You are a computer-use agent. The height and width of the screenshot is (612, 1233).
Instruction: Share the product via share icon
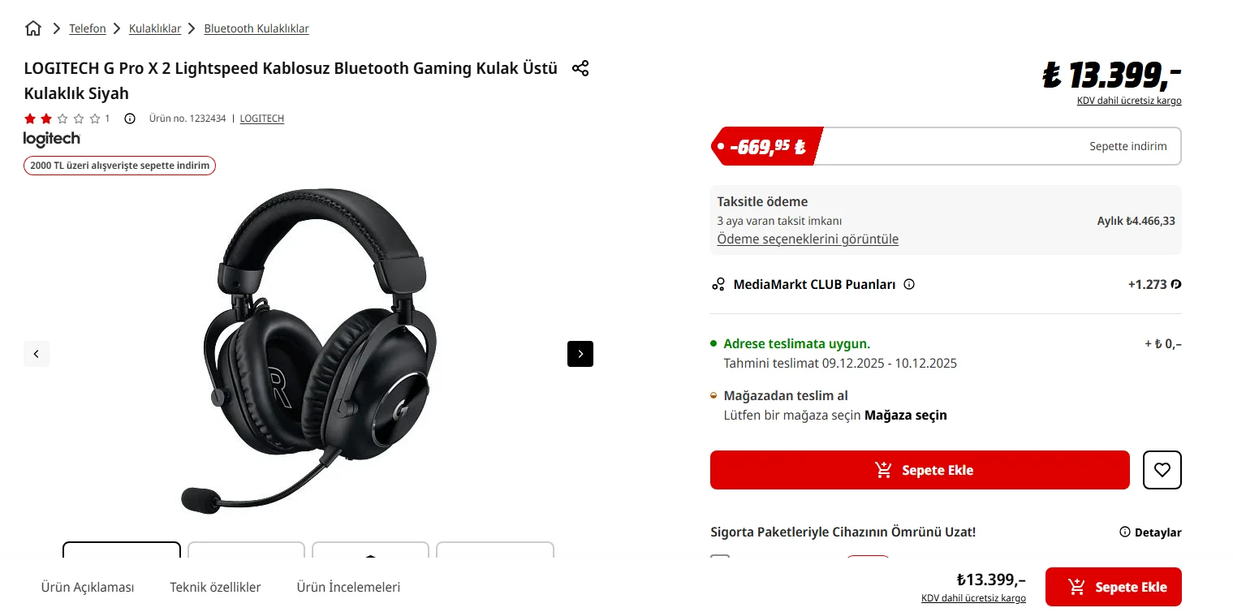click(580, 68)
